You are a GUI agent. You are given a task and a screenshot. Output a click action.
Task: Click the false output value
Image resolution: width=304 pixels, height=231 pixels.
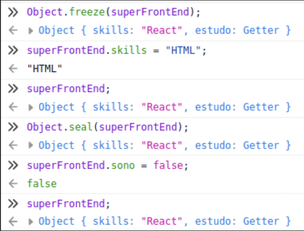(42, 183)
